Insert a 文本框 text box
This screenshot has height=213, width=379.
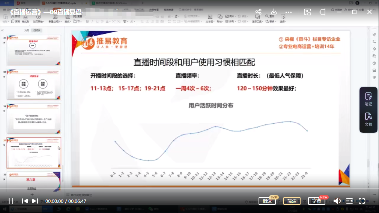[x=209, y=19]
